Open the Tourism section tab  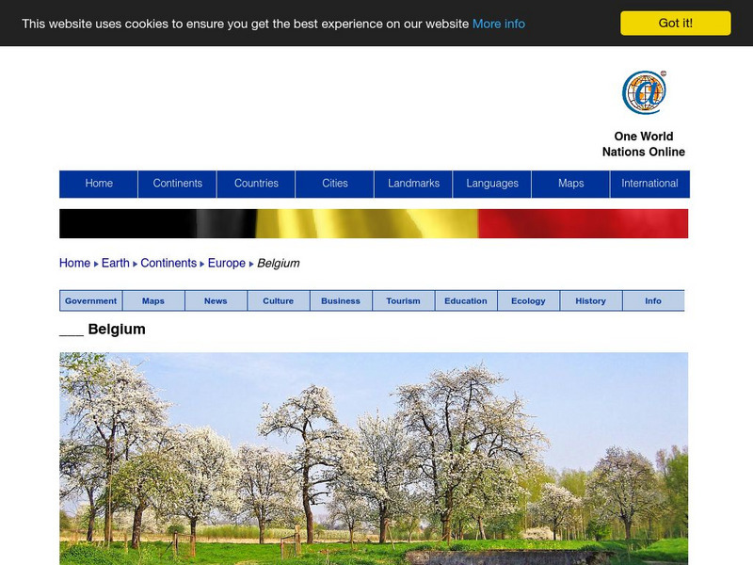pos(402,300)
